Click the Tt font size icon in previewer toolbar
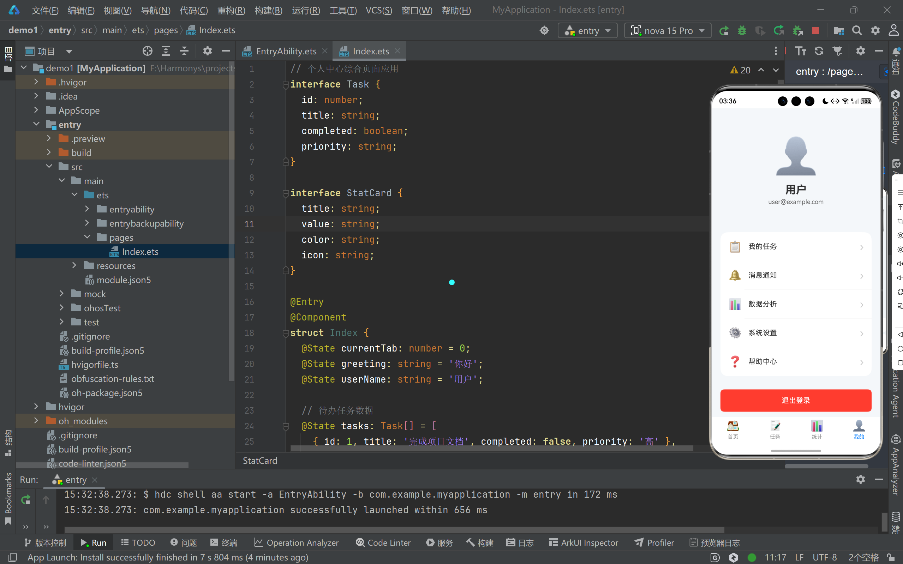The height and width of the screenshot is (564, 903). pyautogui.click(x=800, y=51)
